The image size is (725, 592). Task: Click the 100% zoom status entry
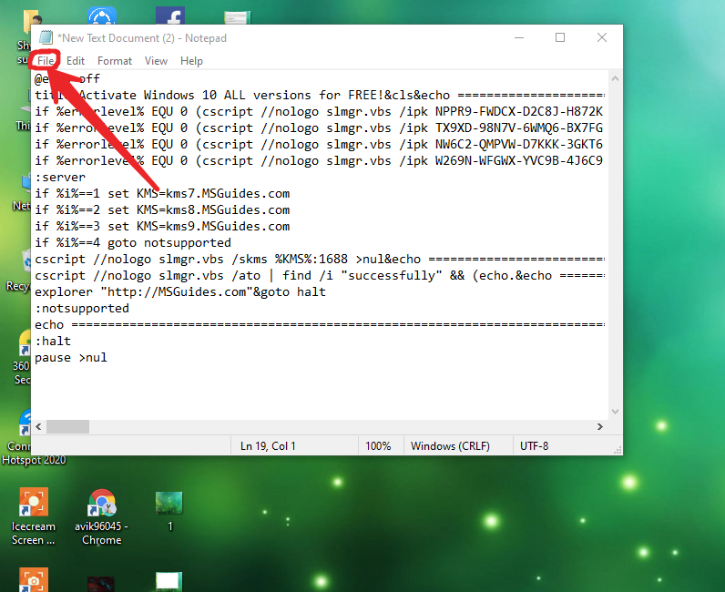pyautogui.click(x=378, y=446)
